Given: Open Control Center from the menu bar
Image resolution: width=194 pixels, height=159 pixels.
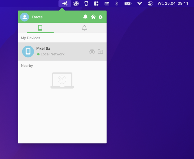Looking at the screenshot, I should tap(150, 3).
